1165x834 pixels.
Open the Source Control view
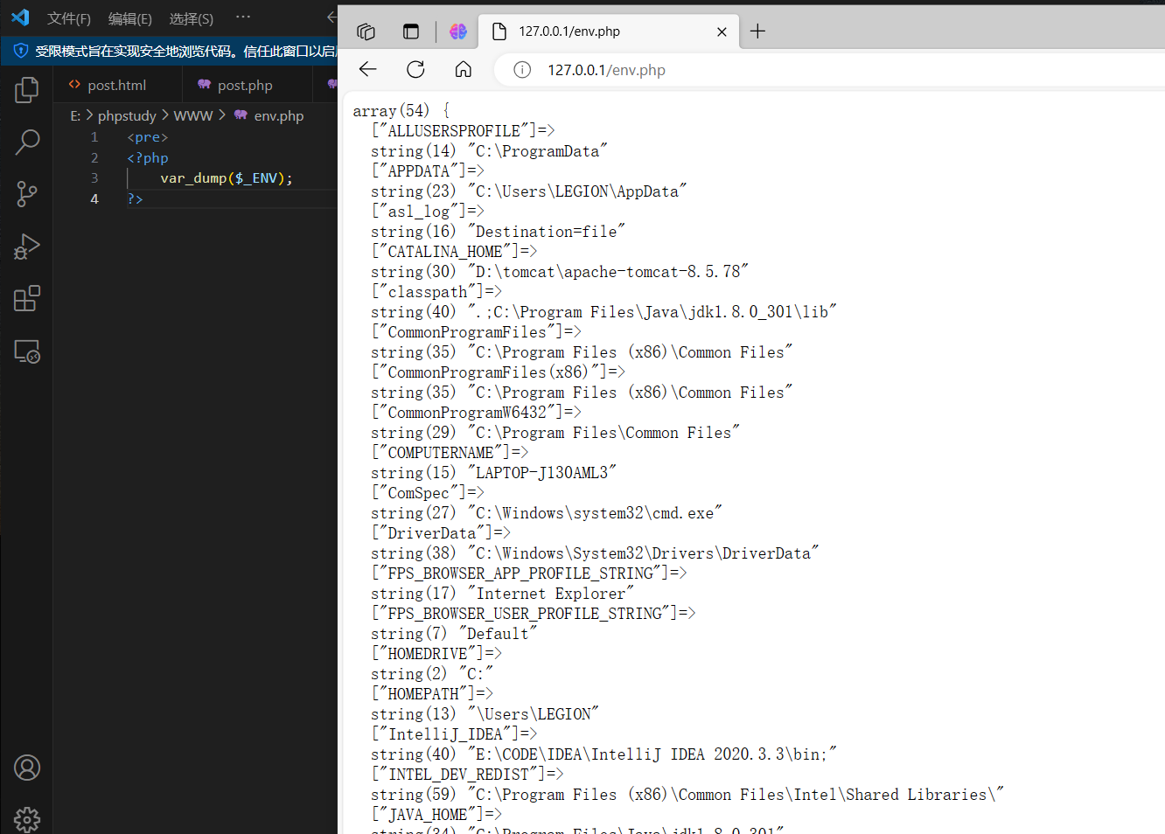click(x=27, y=194)
